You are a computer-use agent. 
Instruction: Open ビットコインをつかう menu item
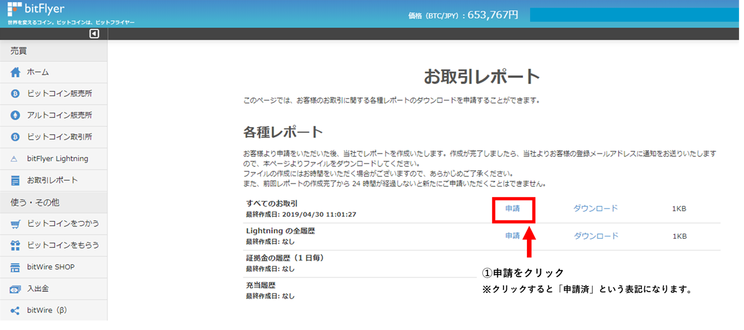53,224
